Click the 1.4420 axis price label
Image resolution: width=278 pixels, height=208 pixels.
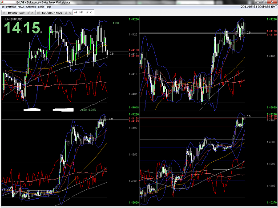[x=133, y=34]
